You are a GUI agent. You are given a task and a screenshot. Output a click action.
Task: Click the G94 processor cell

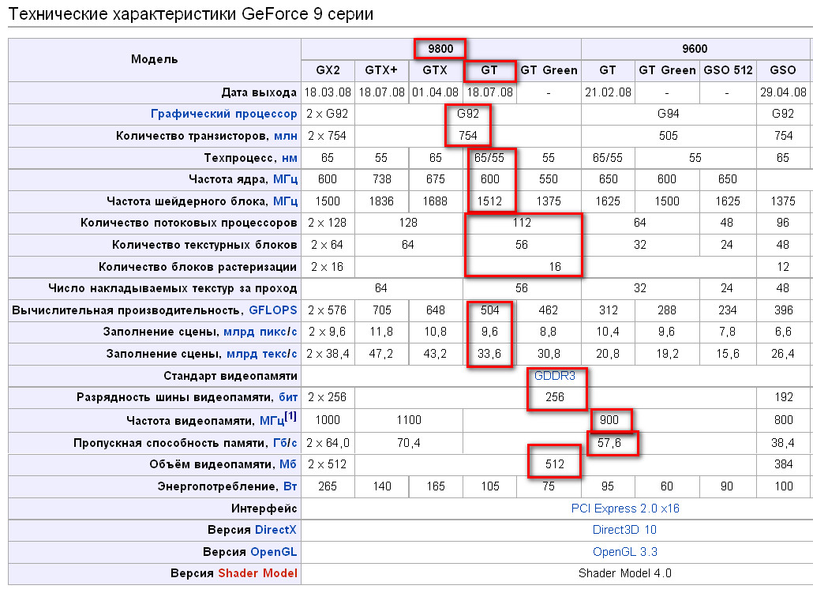(669, 114)
